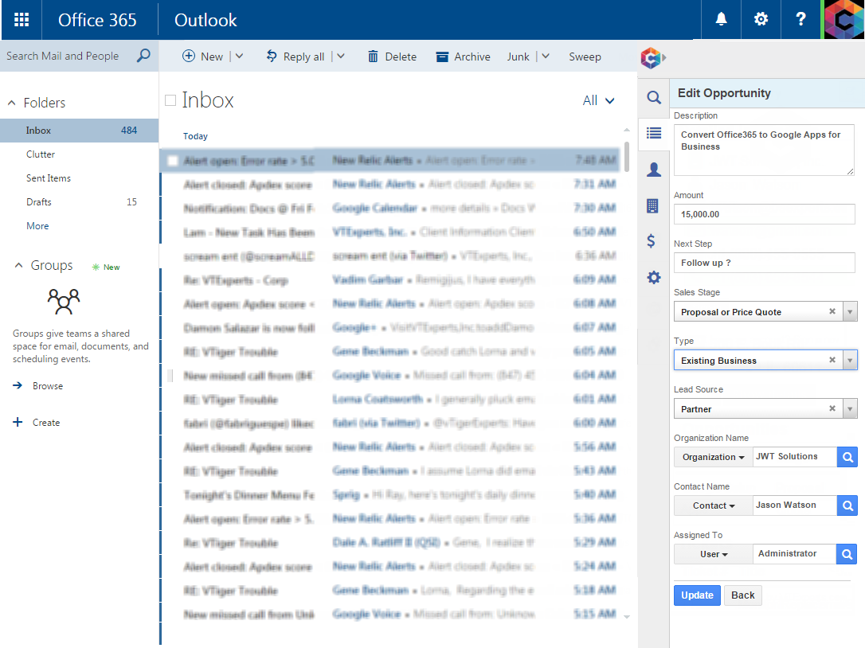Screen dimensions: 865x648
Task: Click Update to save opportunity
Action: point(697,595)
